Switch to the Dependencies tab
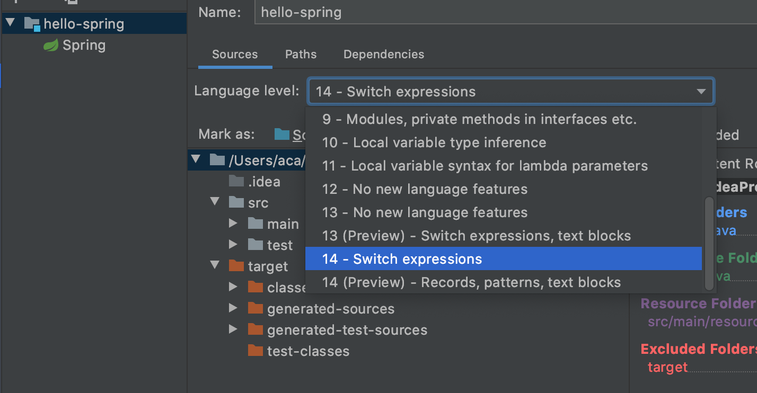 (x=384, y=55)
